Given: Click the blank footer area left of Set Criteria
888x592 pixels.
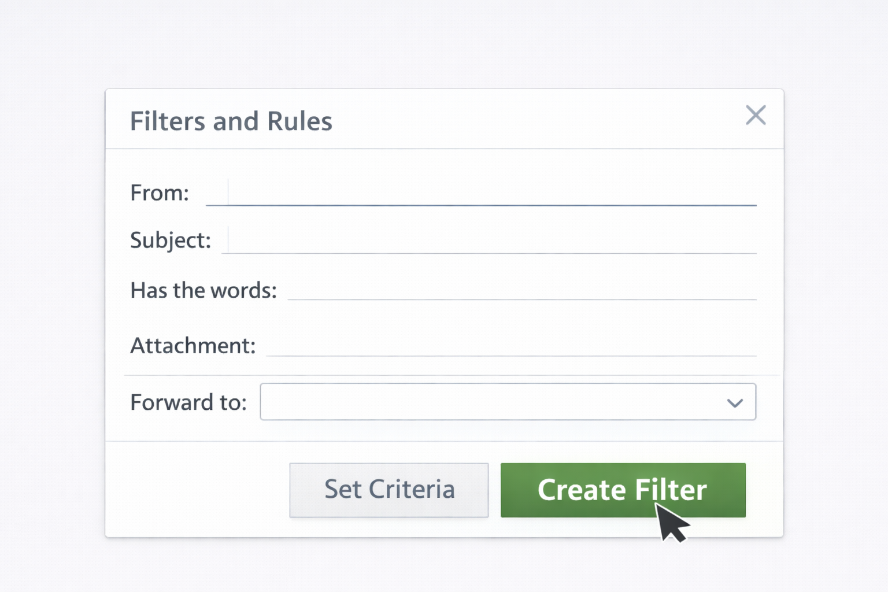Looking at the screenshot, I should 197,490.
